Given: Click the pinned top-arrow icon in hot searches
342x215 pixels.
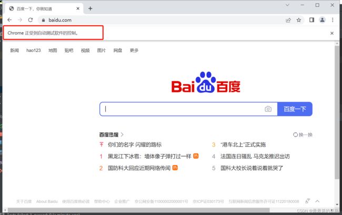Looking at the screenshot, I should (x=102, y=145).
